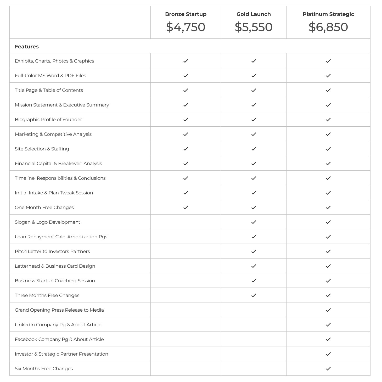Click Platinum checkmark for Grand Opening Press Release

(328, 310)
